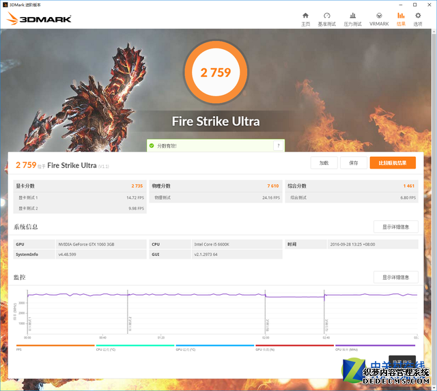Click graphics test 2 marker on chart
This screenshot has width=437, height=391.
tap(130, 324)
